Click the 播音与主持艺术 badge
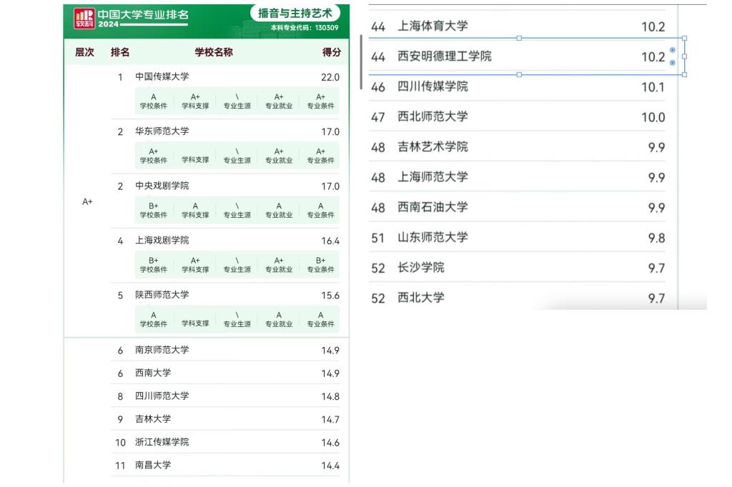Viewport: 732px width, 487px height. click(x=295, y=14)
